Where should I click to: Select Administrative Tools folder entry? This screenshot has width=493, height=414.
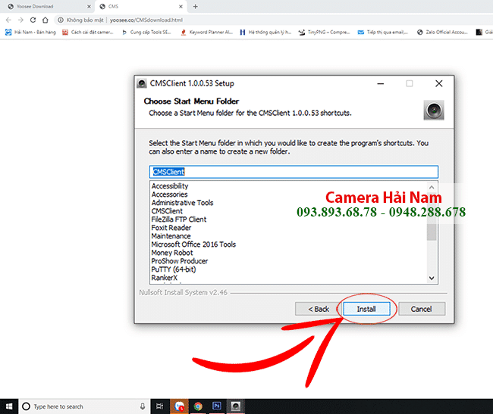point(182,203)
